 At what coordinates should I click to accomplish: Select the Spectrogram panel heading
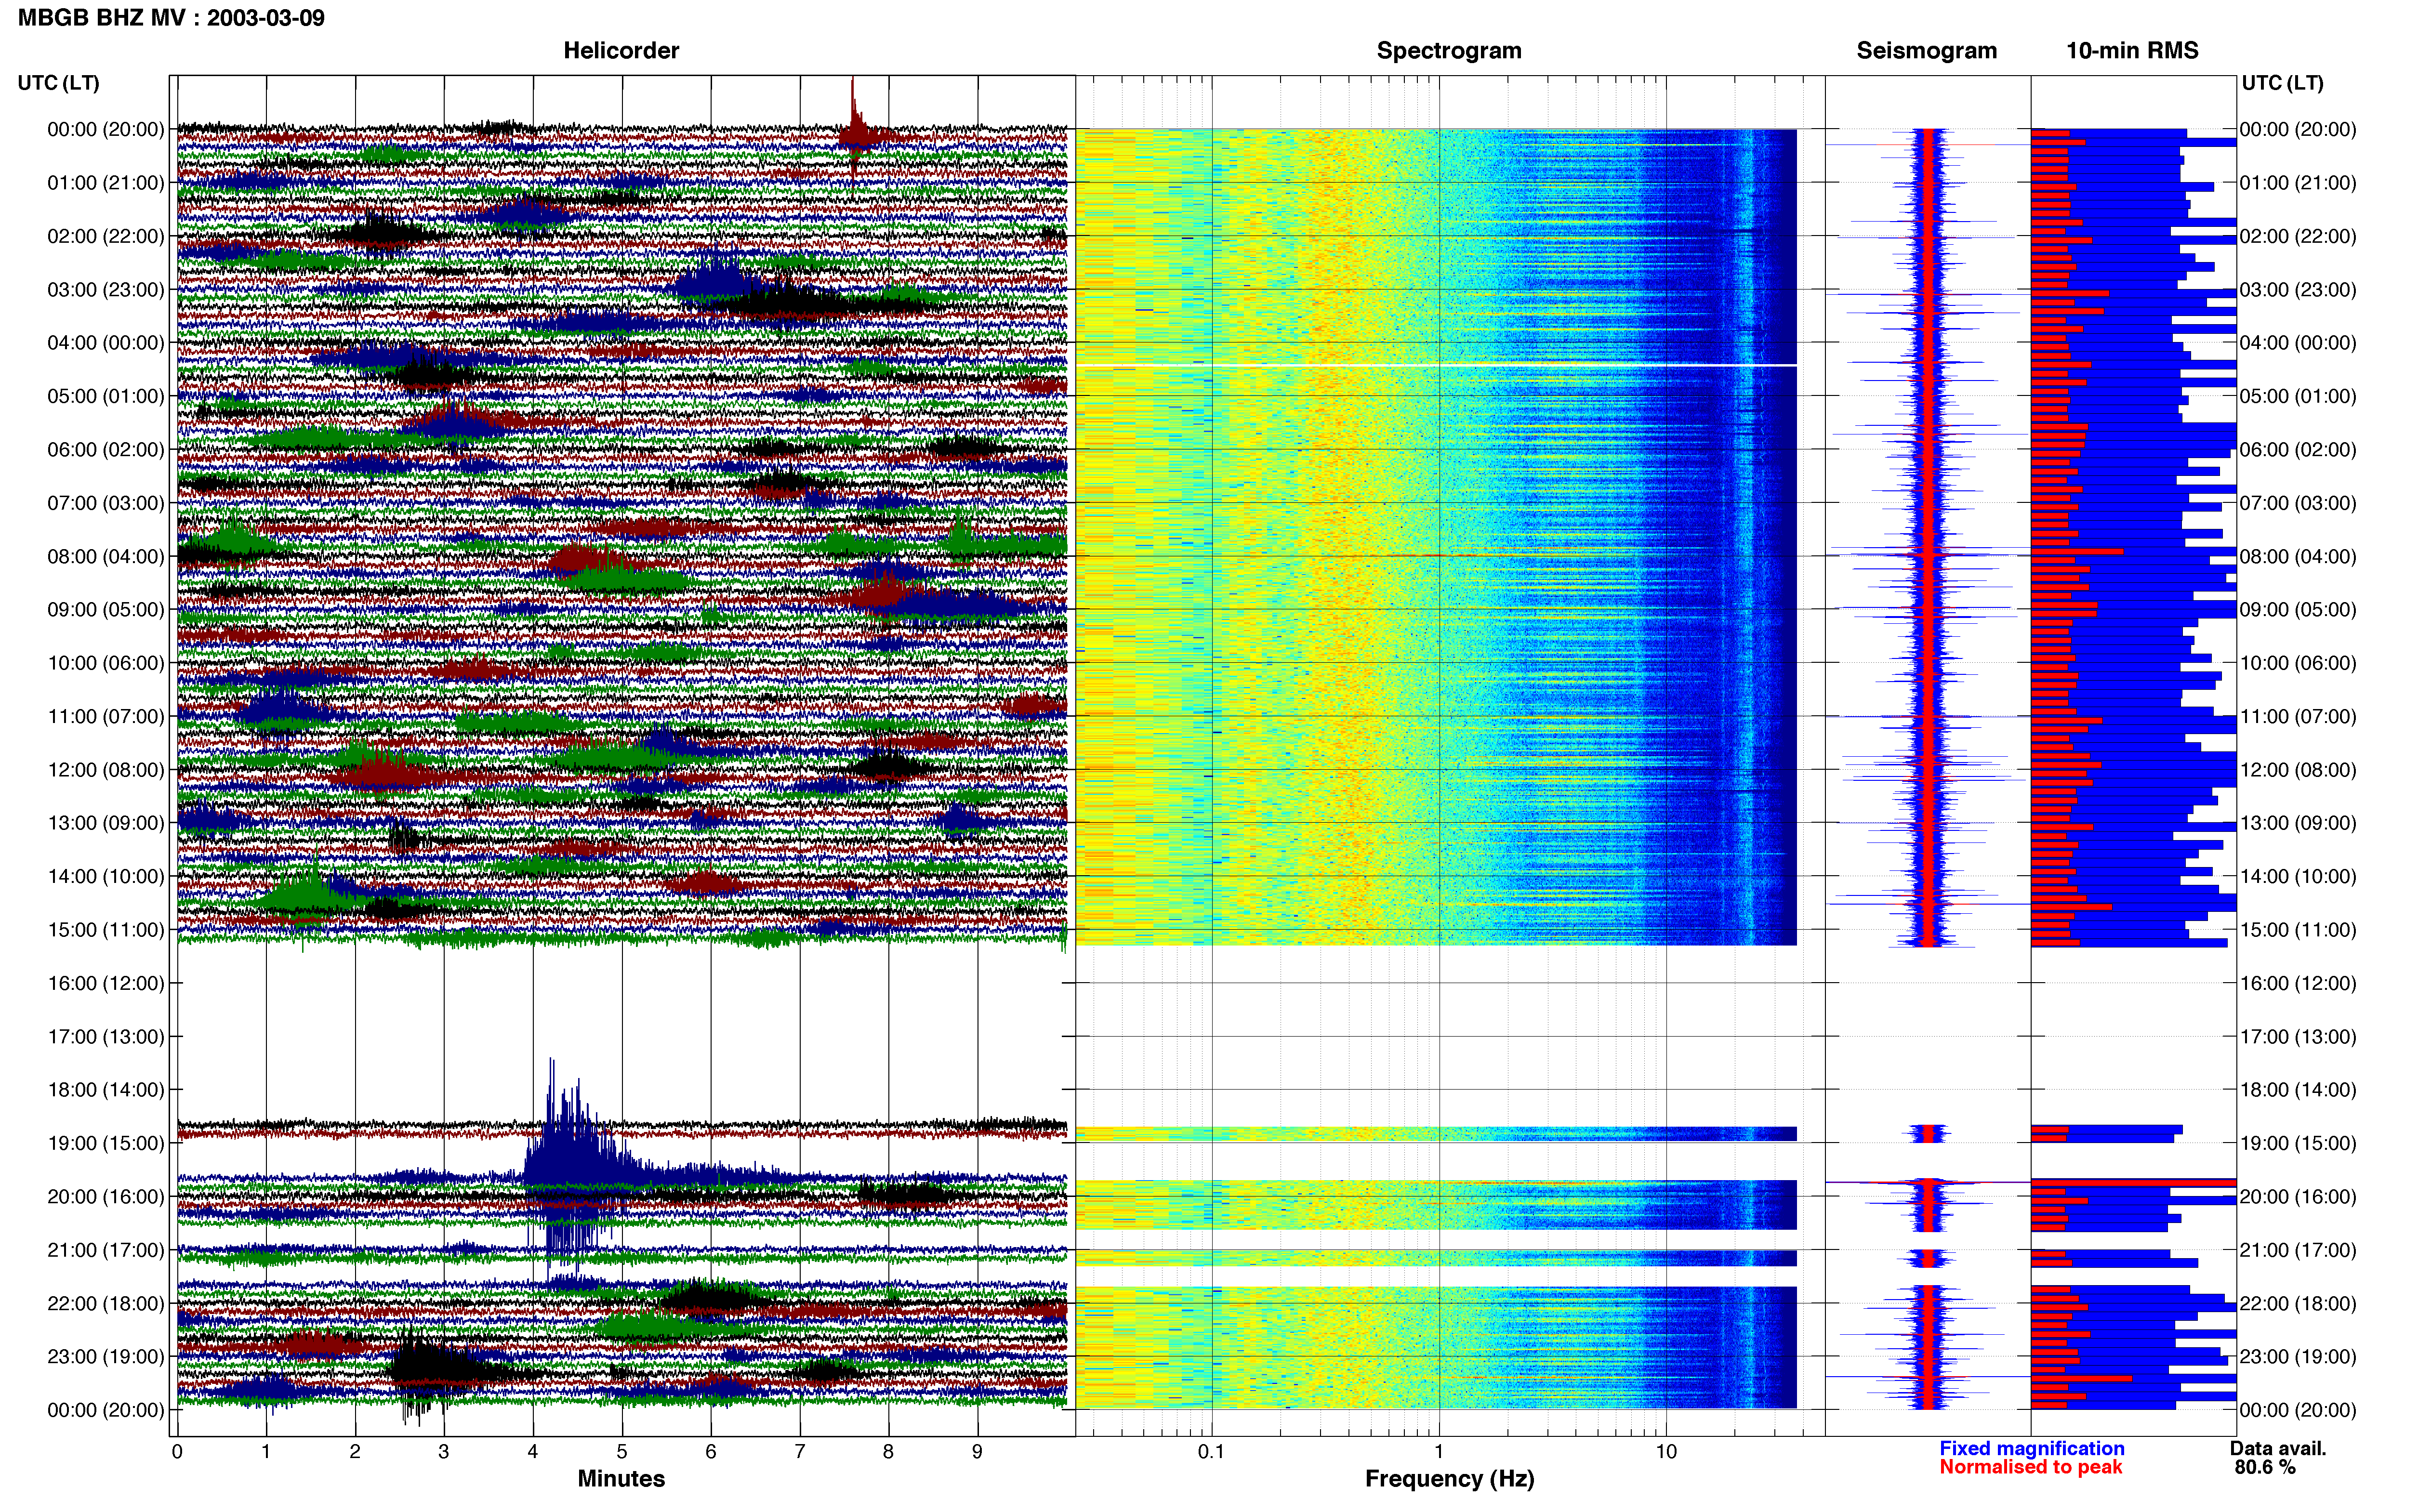(1449, 51)
